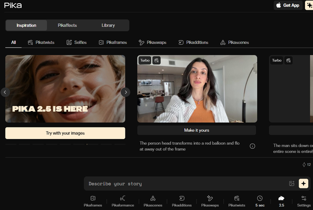The width and height of the screenshot is (313, 210).
Task: Select the Pikaformance tool
Action: (x=123, y=201)
